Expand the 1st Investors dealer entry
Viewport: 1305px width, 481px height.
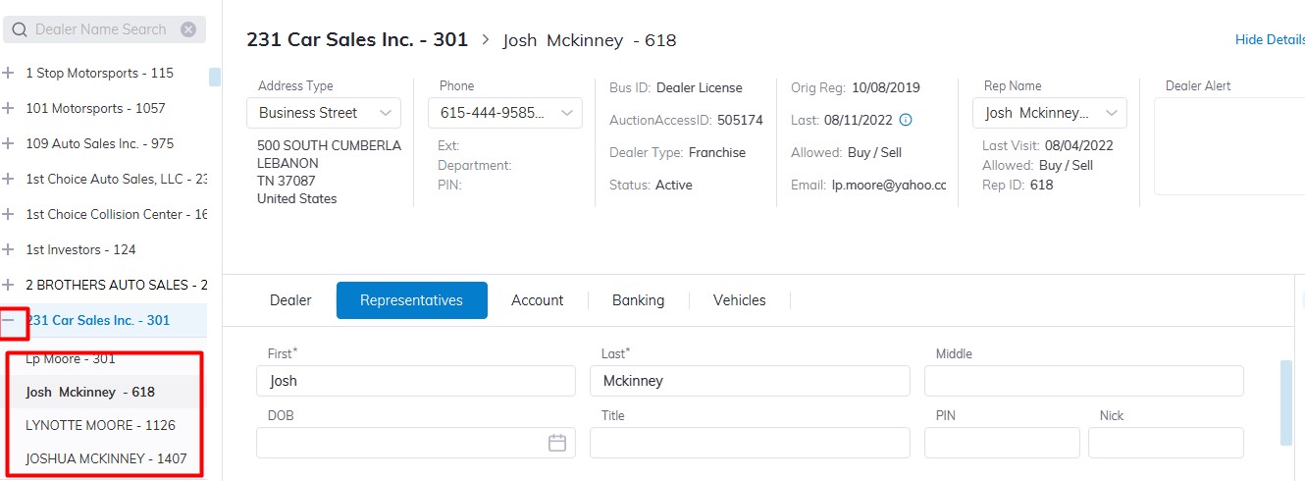[9, 249]
